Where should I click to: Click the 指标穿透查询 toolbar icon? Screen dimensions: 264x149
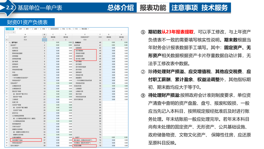pos(49,29)
